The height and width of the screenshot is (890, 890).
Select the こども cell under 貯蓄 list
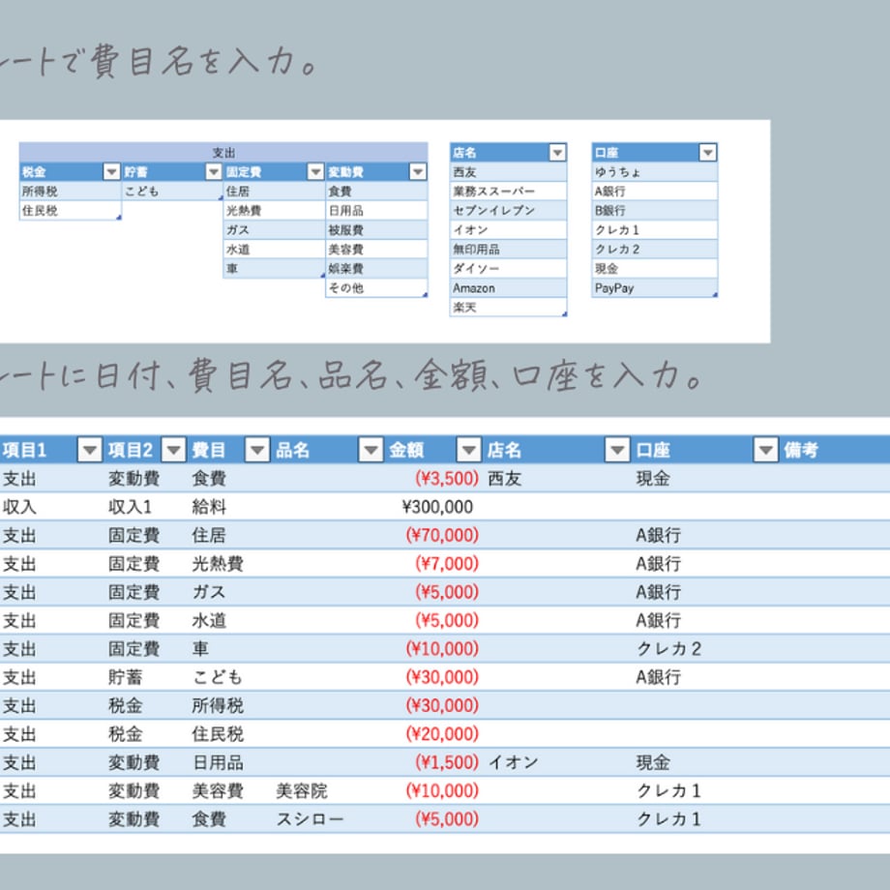point(172,192)
